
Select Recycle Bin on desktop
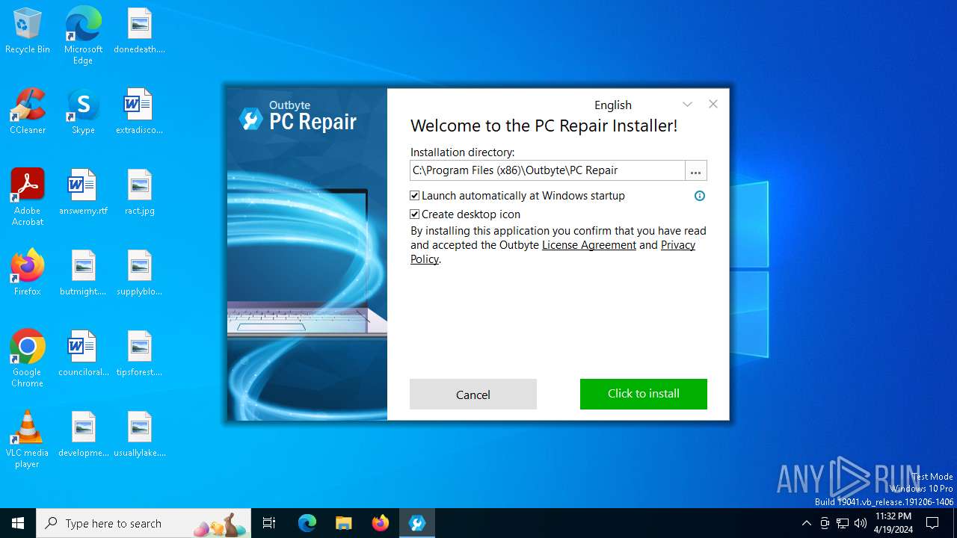tap(28, 31)
